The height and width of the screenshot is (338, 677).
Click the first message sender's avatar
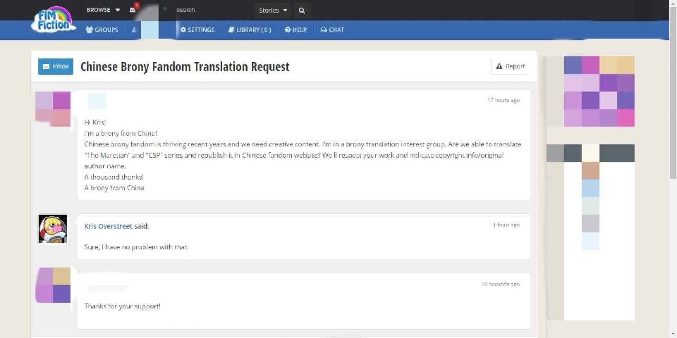click(53, 109)
